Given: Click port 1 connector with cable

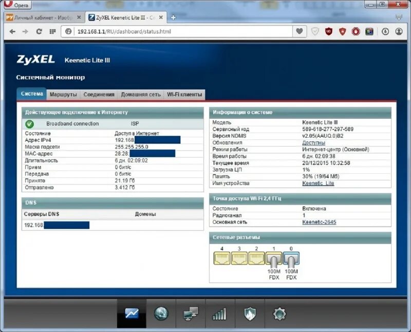Looking at the screenshot, I should (274, 259).
